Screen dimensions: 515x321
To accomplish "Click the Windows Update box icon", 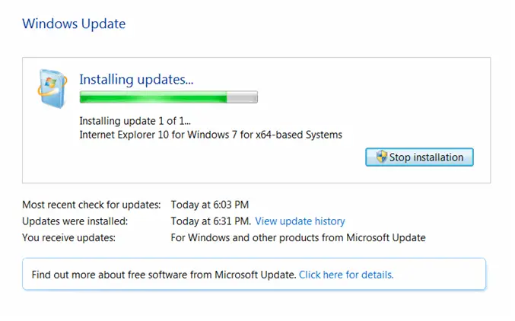I will click(x=52, y=89).
